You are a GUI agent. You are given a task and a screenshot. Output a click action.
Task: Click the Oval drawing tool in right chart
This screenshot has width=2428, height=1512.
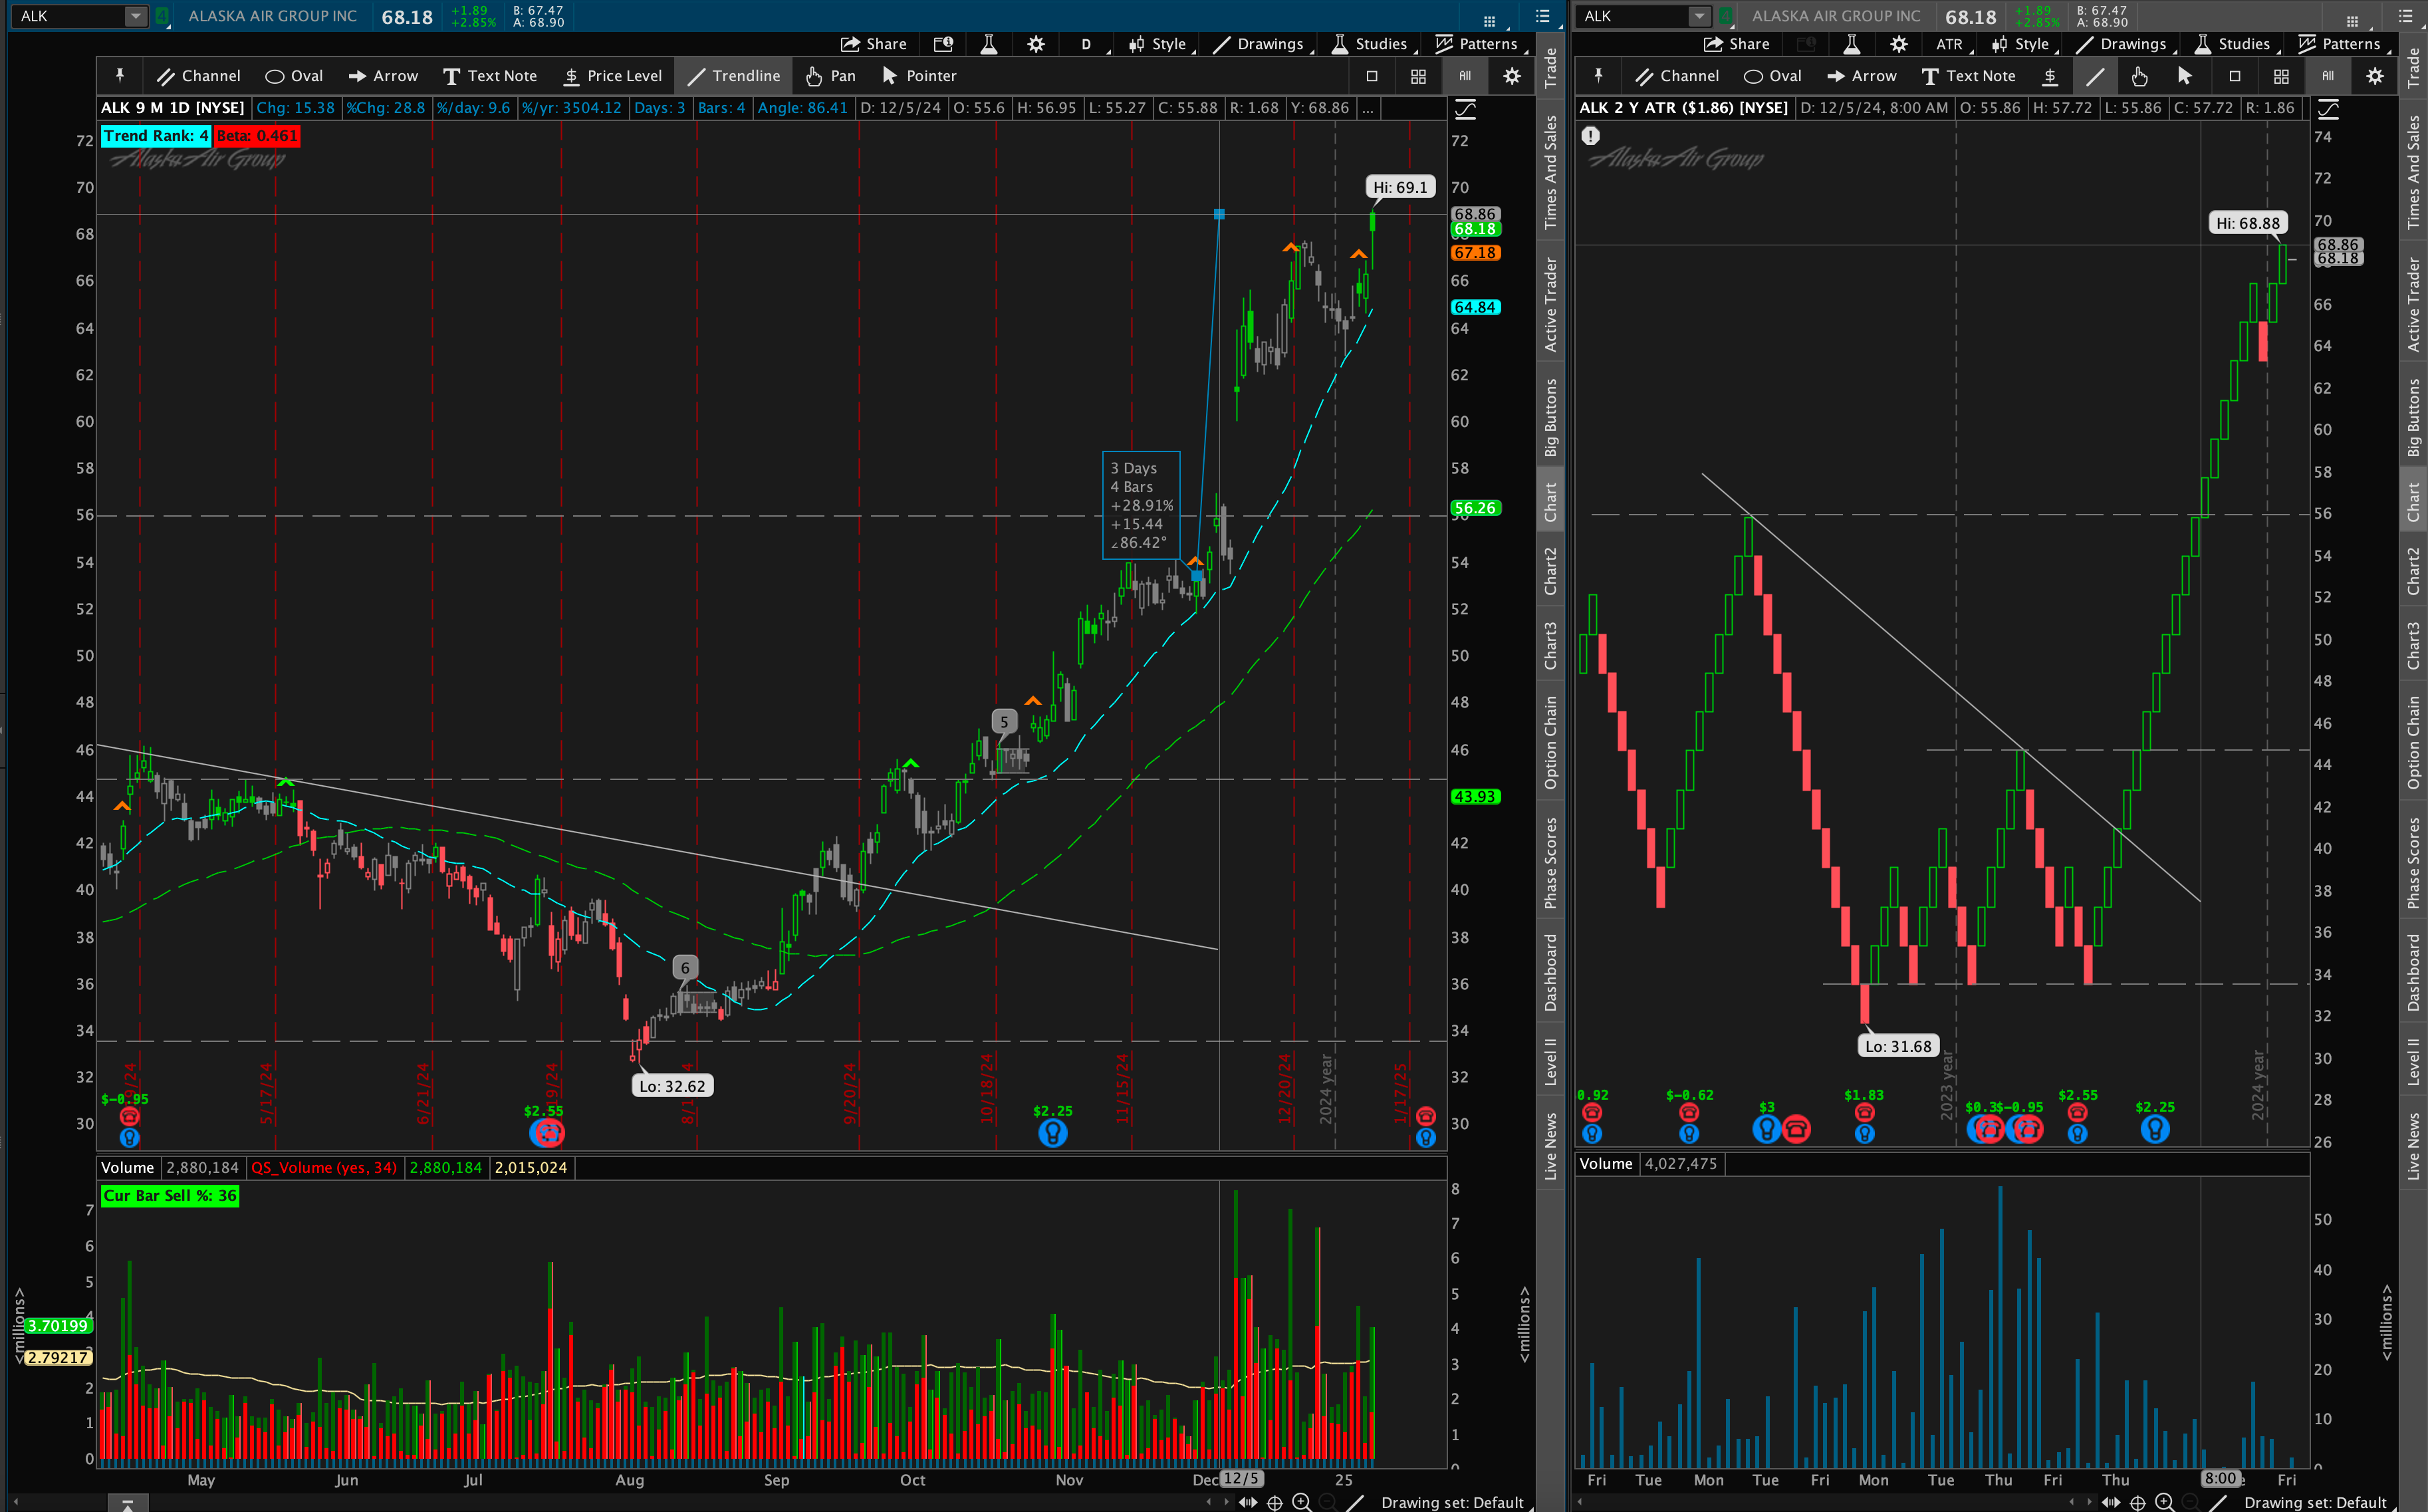[1771, 76]
